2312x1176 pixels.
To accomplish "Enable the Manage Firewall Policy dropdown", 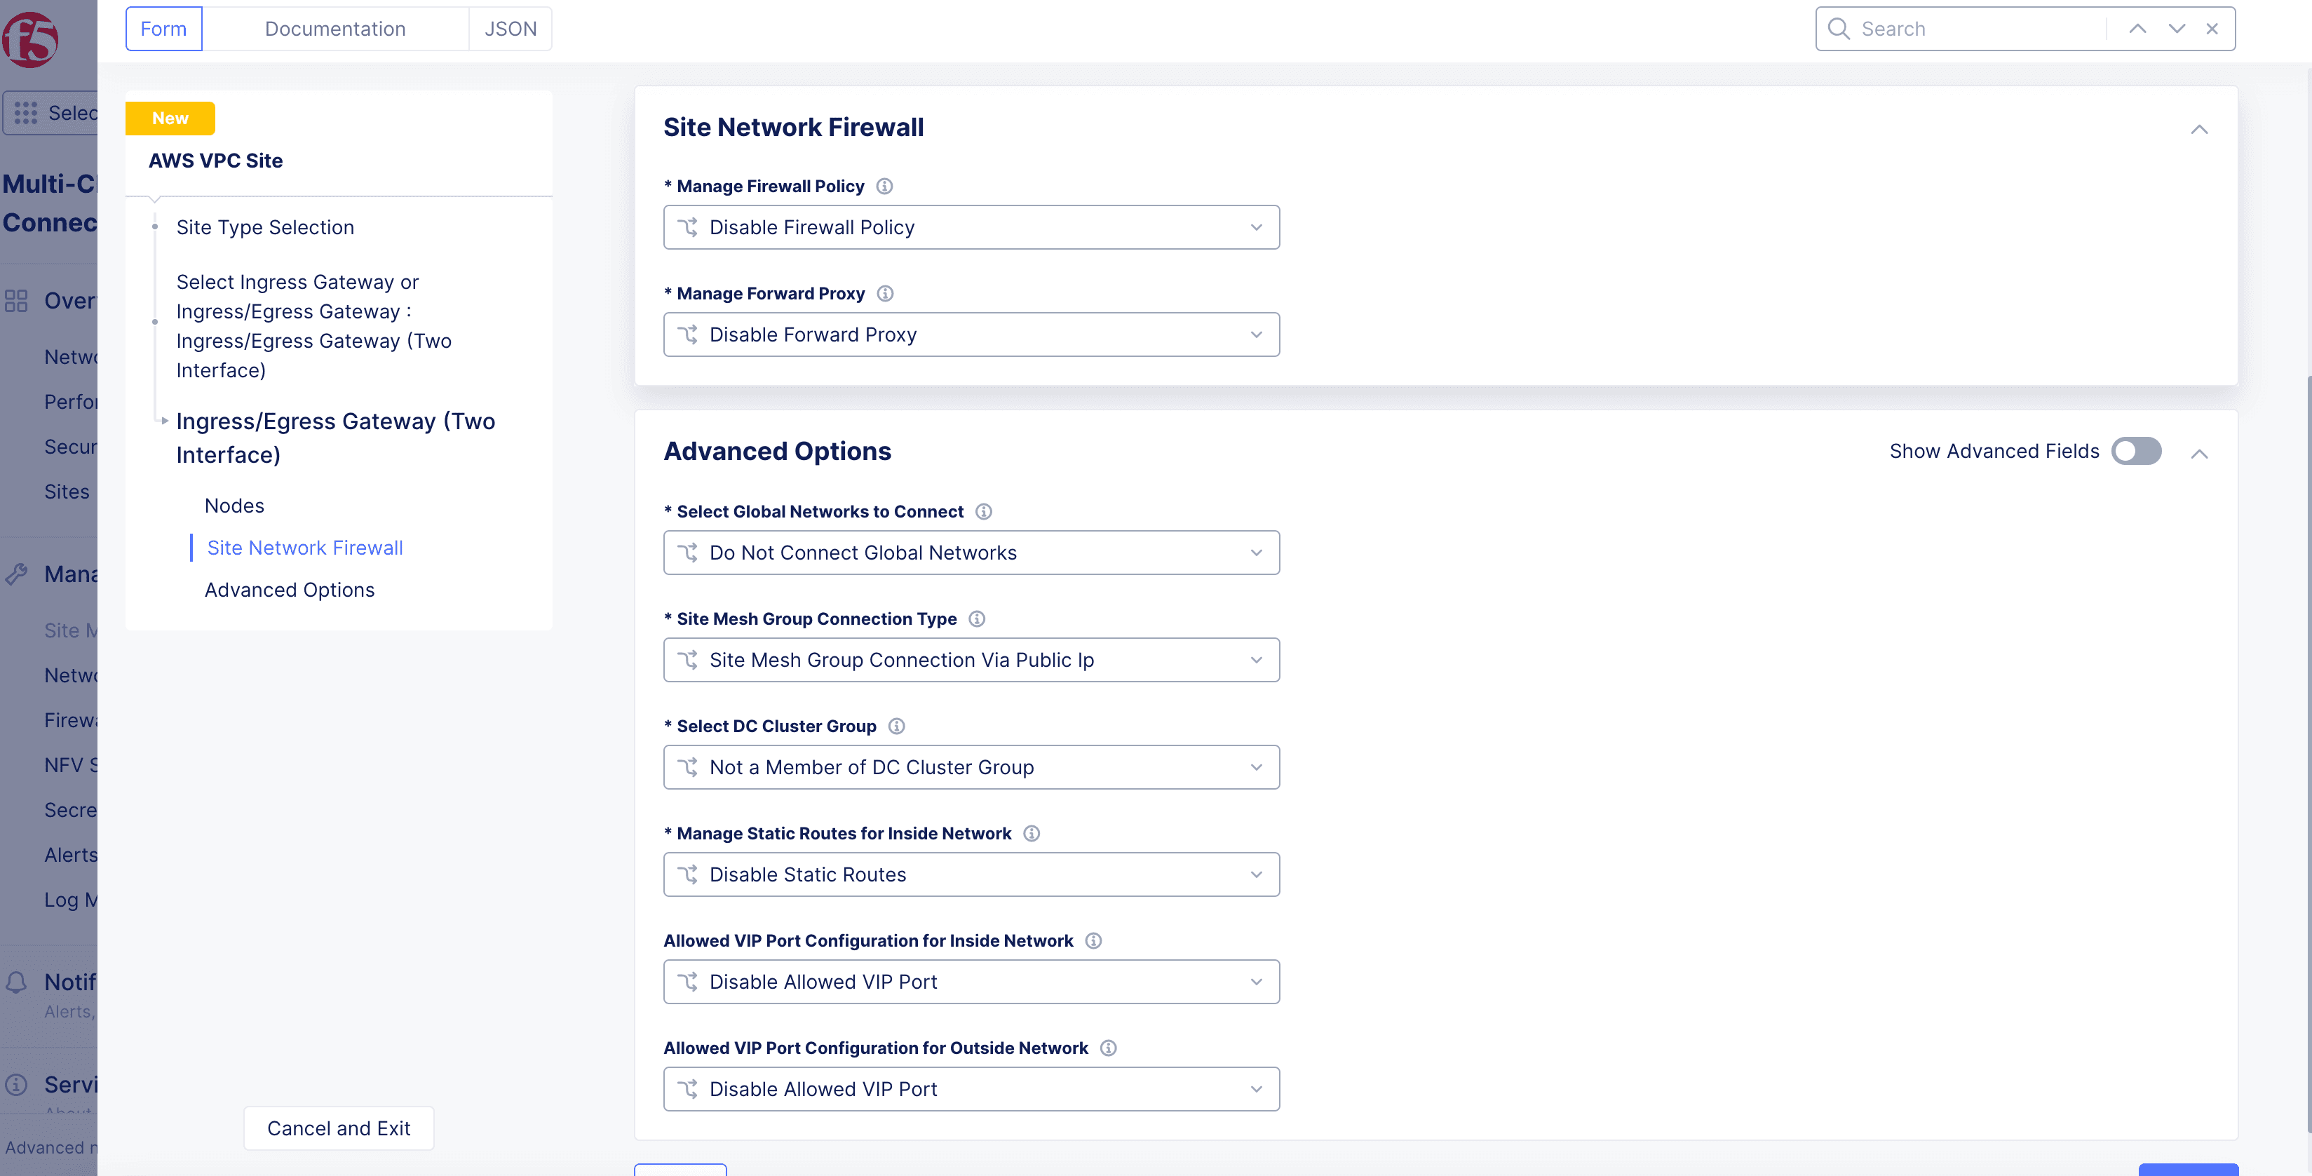I will 972,227.
